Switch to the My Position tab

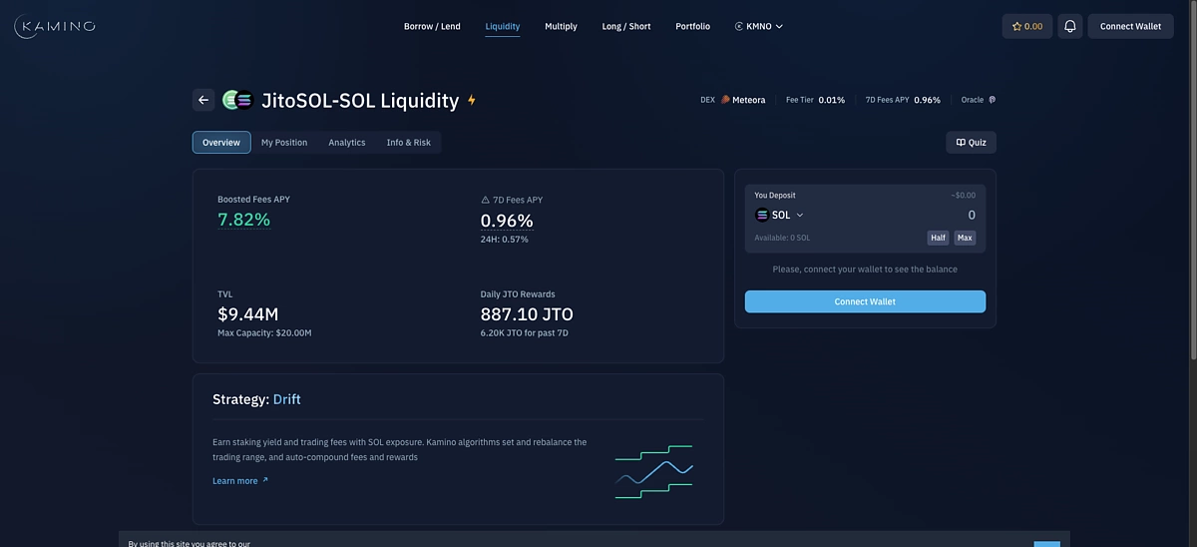[x=284, y=143]
